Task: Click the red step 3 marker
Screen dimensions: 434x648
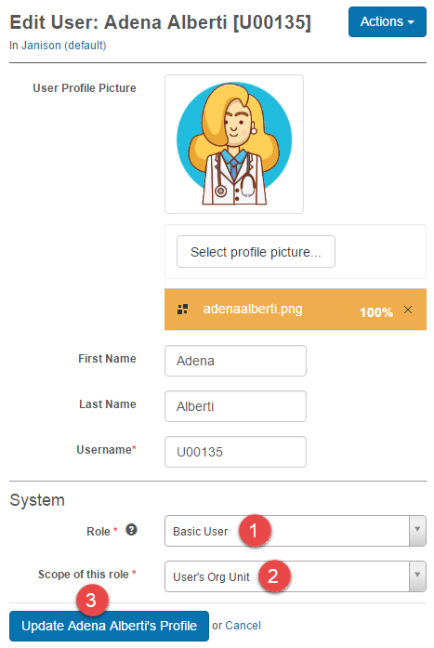Action: pos(92,600)
